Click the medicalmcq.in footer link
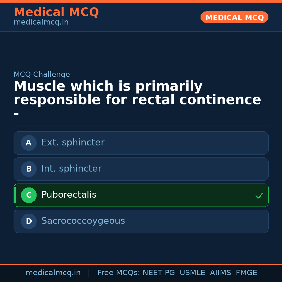This screenshot has height=282, width=282. (x=53, y=273)
